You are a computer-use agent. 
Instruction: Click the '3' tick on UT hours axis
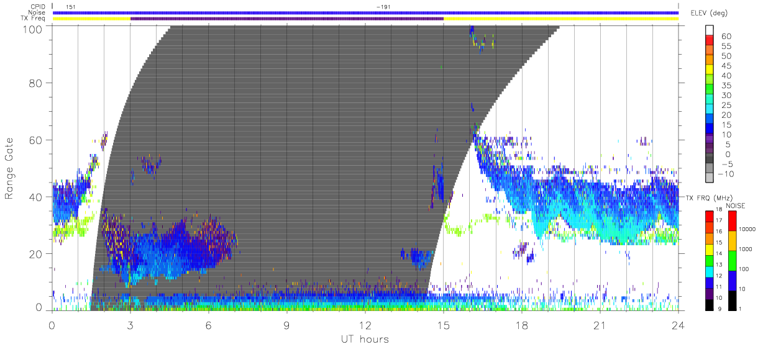pyautogui.click(x=130, y=325)
